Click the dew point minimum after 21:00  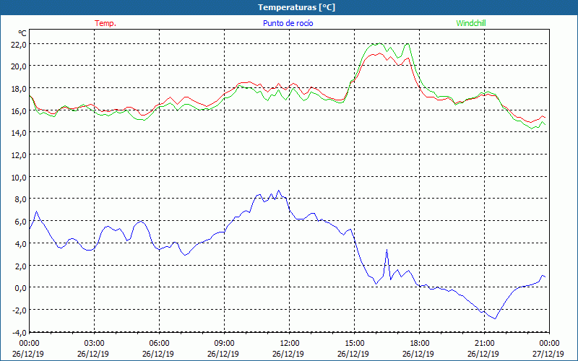click(x=495, y=318)
